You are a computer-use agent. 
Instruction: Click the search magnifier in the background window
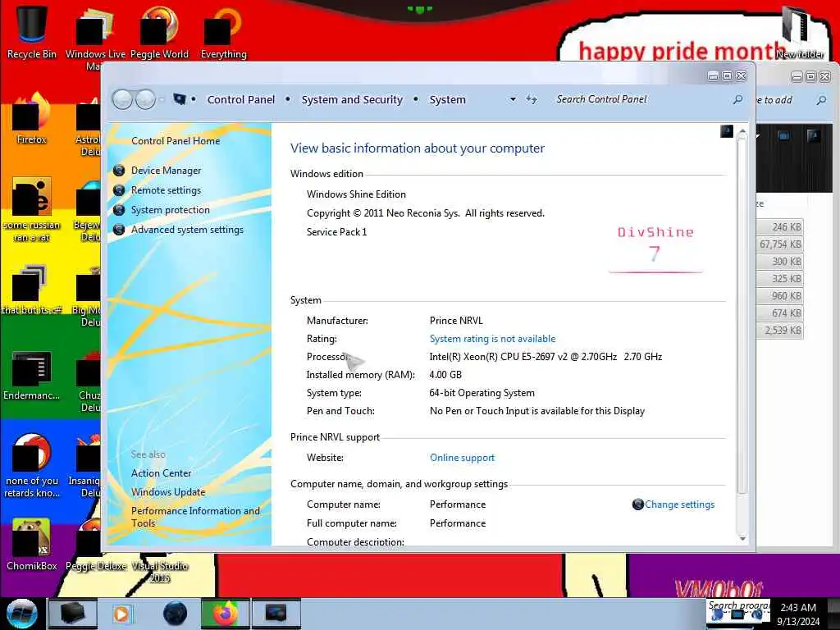point(821,99)
